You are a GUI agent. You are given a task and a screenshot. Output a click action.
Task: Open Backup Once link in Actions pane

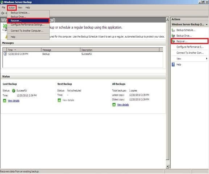184,36
